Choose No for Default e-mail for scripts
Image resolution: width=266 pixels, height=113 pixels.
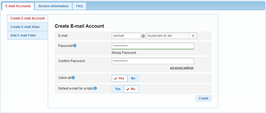tap(131, 89)
